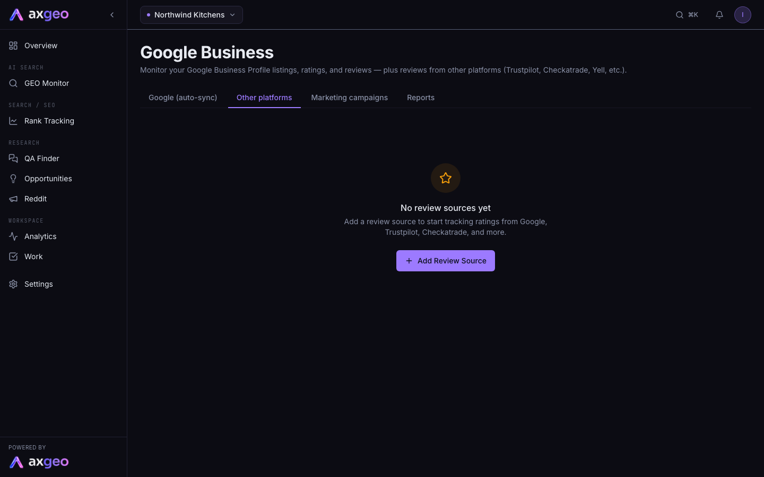The image size is (764, 477).
Task: Open the Marketing campaigns tab
Action: 350,98
